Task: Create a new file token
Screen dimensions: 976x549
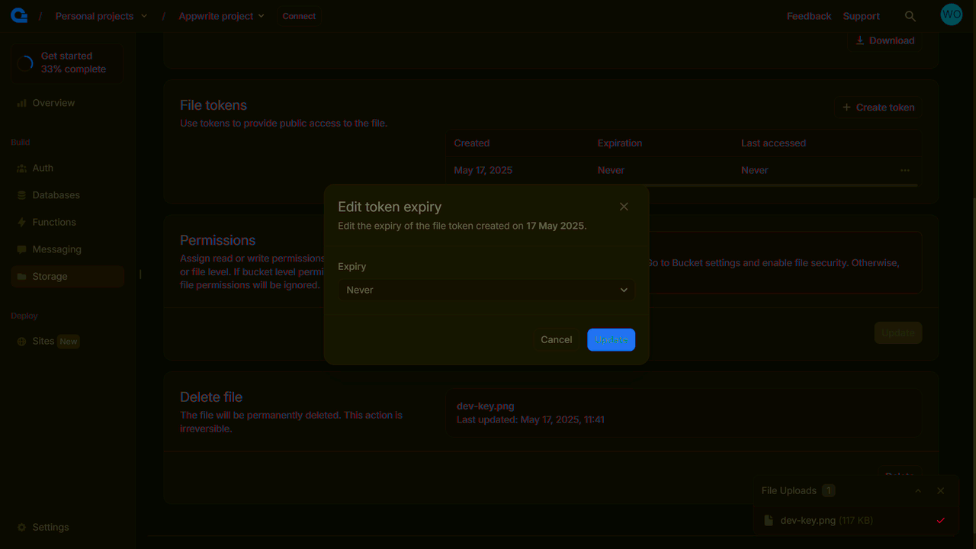Action: (x=877, y=107)
